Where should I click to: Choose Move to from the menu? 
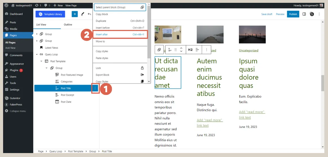click(120, 41)
